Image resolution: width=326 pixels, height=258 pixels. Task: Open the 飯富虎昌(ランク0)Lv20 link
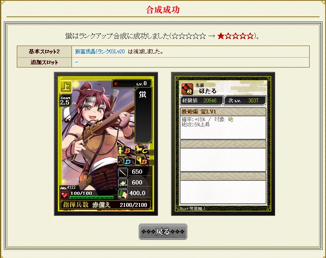point(100,51)
